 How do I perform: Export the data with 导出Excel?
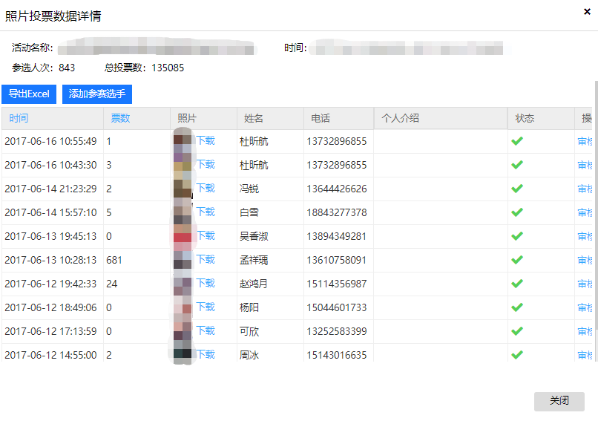[29, 94]
